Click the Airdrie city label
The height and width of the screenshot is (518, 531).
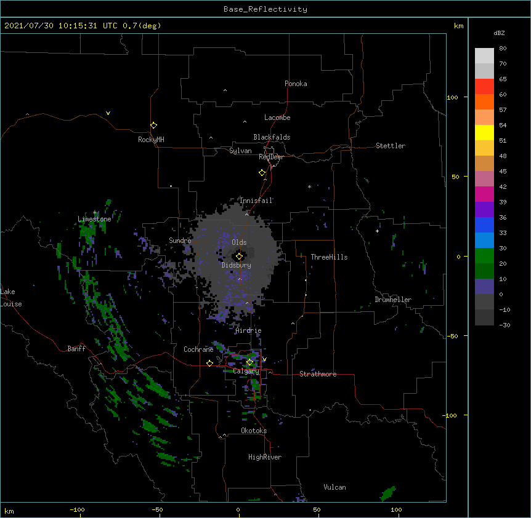coord(249,330)
